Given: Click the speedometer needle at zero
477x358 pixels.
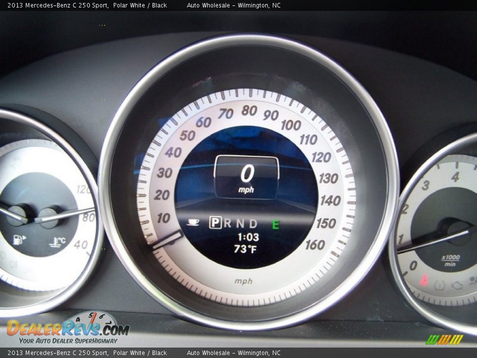Looking at the screenshot, I should (167, 239).
